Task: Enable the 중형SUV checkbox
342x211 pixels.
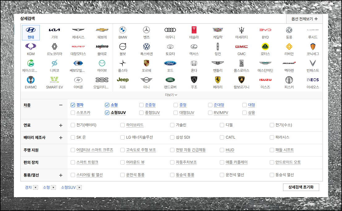Action: [141, 112]
